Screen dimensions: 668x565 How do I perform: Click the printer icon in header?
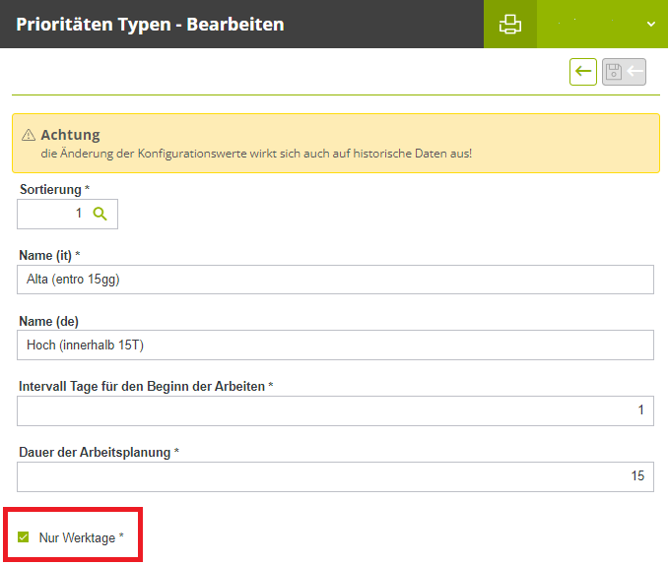click(509, 25)
